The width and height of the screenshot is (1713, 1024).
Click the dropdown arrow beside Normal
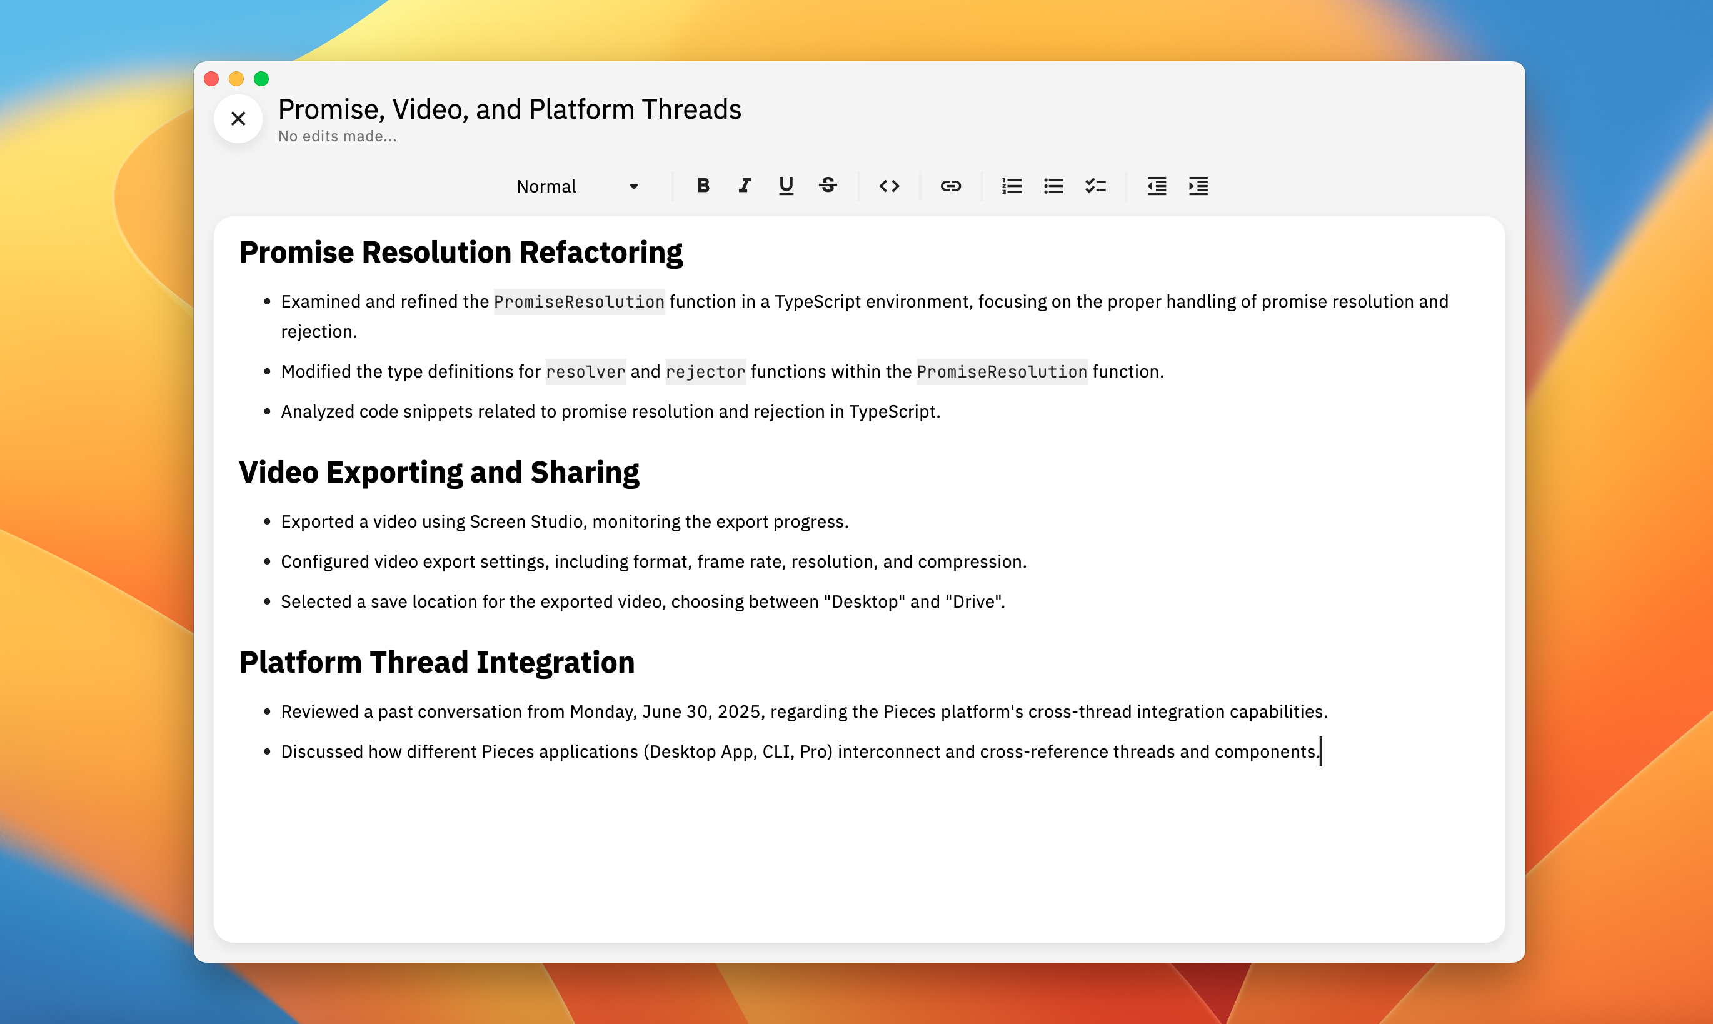(x=633, y=186)
